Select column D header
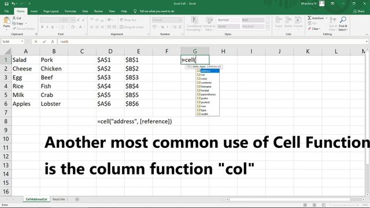 pos(110,51)
